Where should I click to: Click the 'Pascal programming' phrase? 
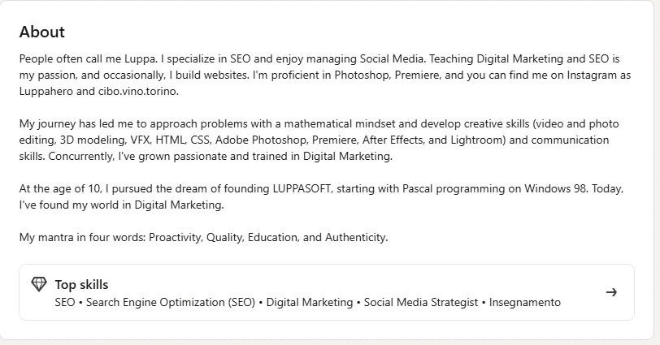454,188
